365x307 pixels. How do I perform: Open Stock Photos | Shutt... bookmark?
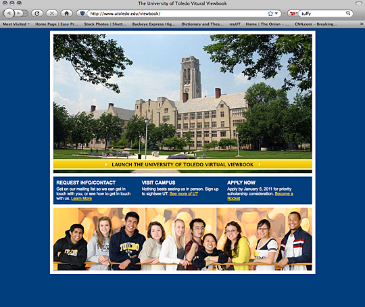[105, 24]
